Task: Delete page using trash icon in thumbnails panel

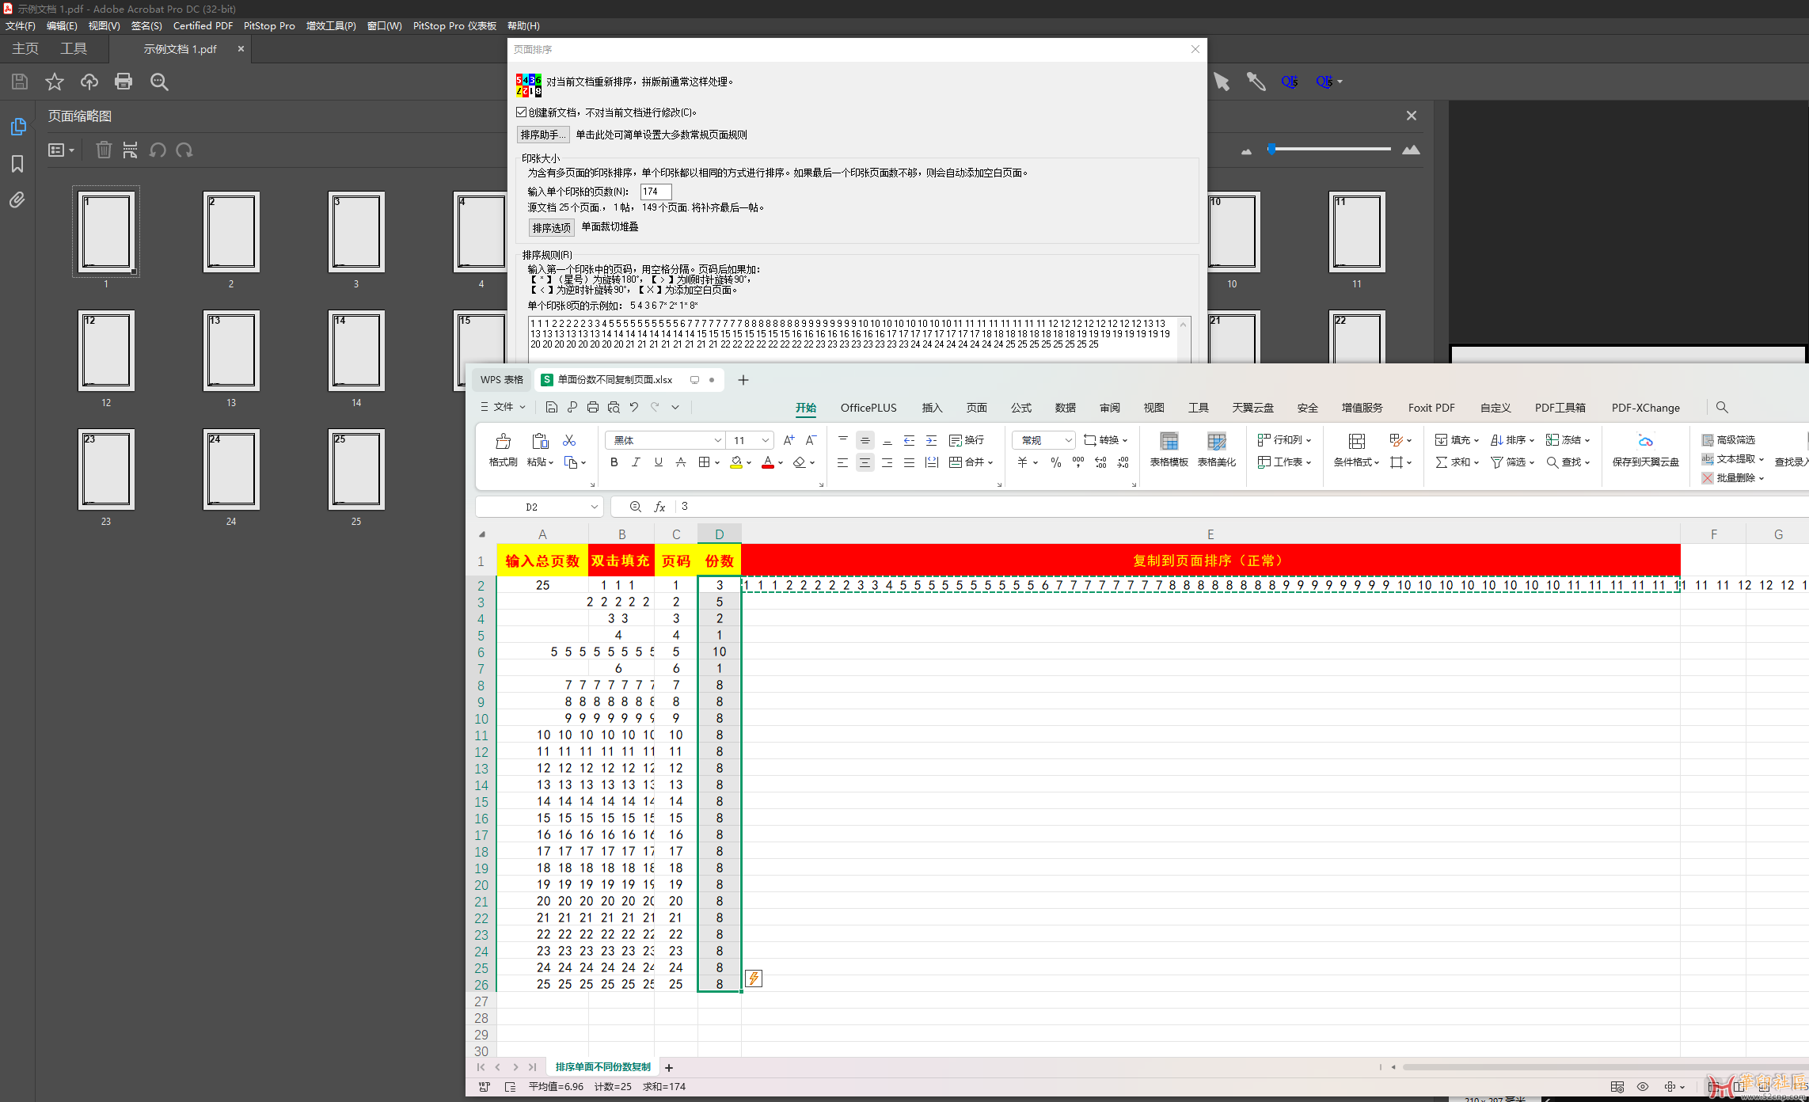Action: [x=104, y=150]
